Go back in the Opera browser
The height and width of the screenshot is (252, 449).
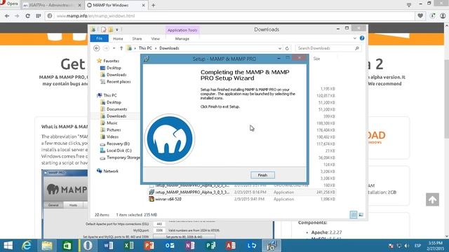pyautogui.click(x=7, y=16)
